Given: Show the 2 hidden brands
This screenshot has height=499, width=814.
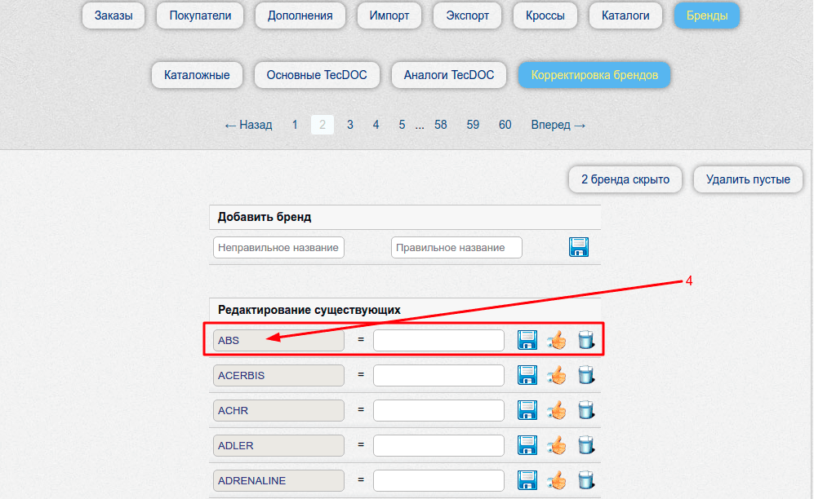Looking at the screenshot, I should (625, 179).
